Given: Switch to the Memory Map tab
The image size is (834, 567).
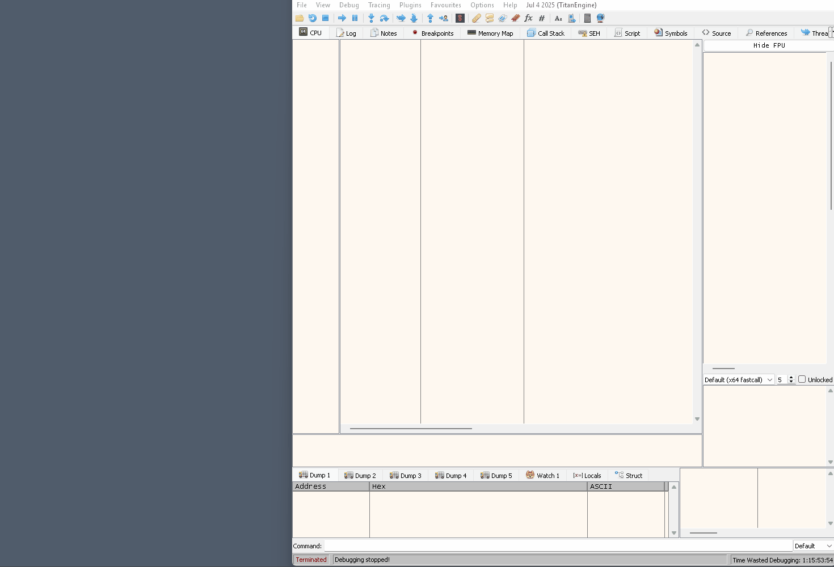Looking at the screenshot, I should 490,33.
